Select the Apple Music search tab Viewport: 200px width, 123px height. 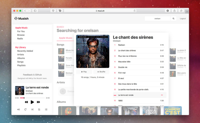click(x=66, y=38)
